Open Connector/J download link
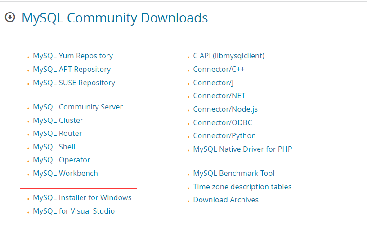 pos(213,83)
